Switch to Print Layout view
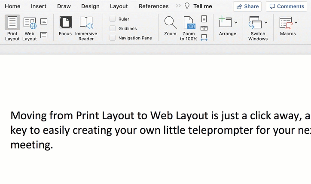Screen dimensions: 311x184 12,27
